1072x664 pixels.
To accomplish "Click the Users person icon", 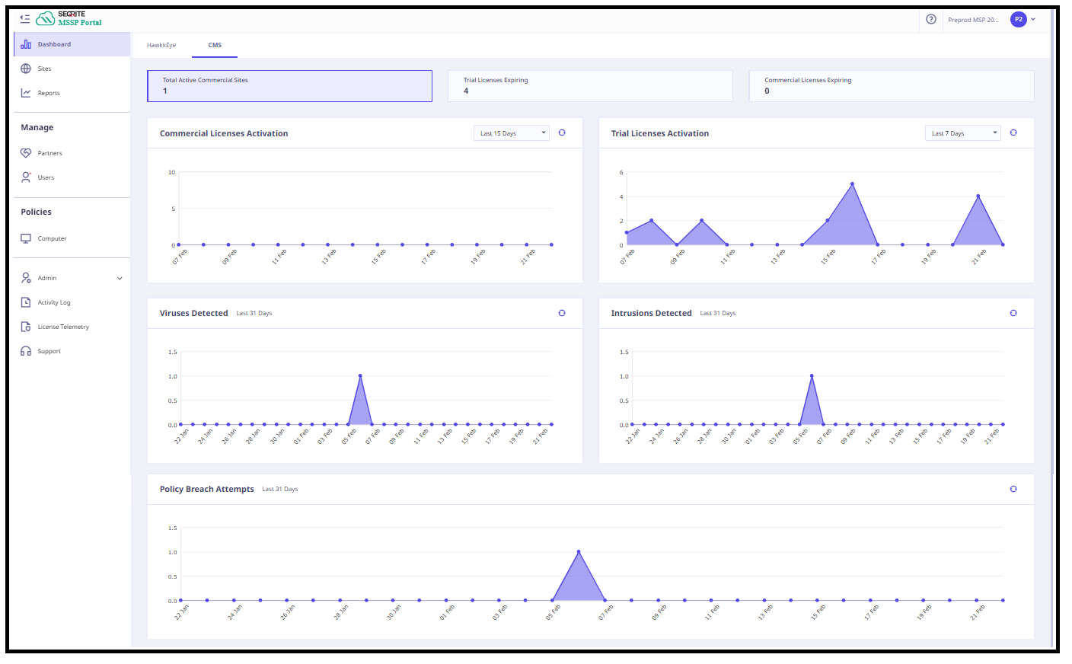I will [26, 177].
